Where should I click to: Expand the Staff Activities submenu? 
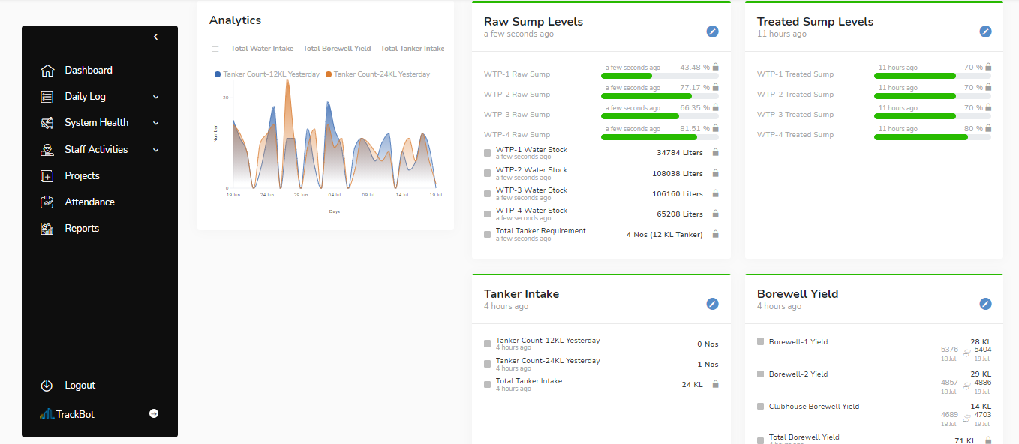tap(156, 150)
